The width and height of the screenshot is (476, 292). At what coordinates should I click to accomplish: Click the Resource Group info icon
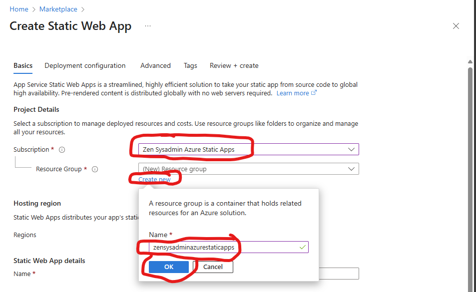[x=95, y=169]
